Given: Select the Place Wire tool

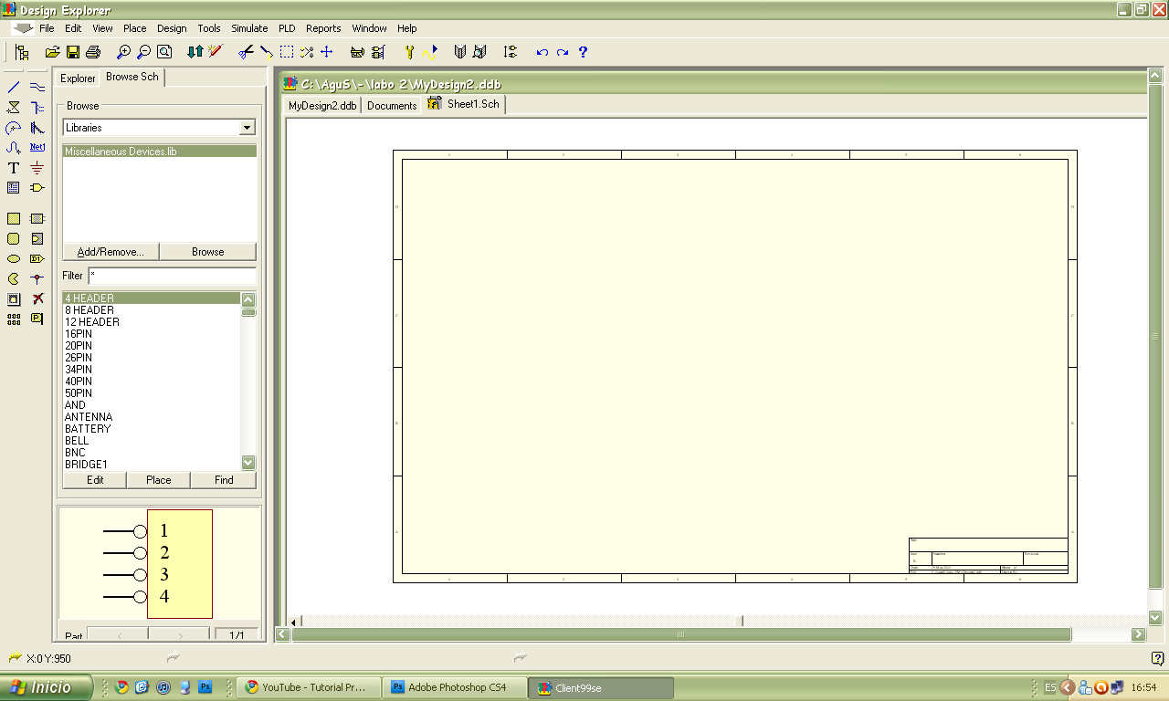Looking at the screenshot, I should 13,88.
